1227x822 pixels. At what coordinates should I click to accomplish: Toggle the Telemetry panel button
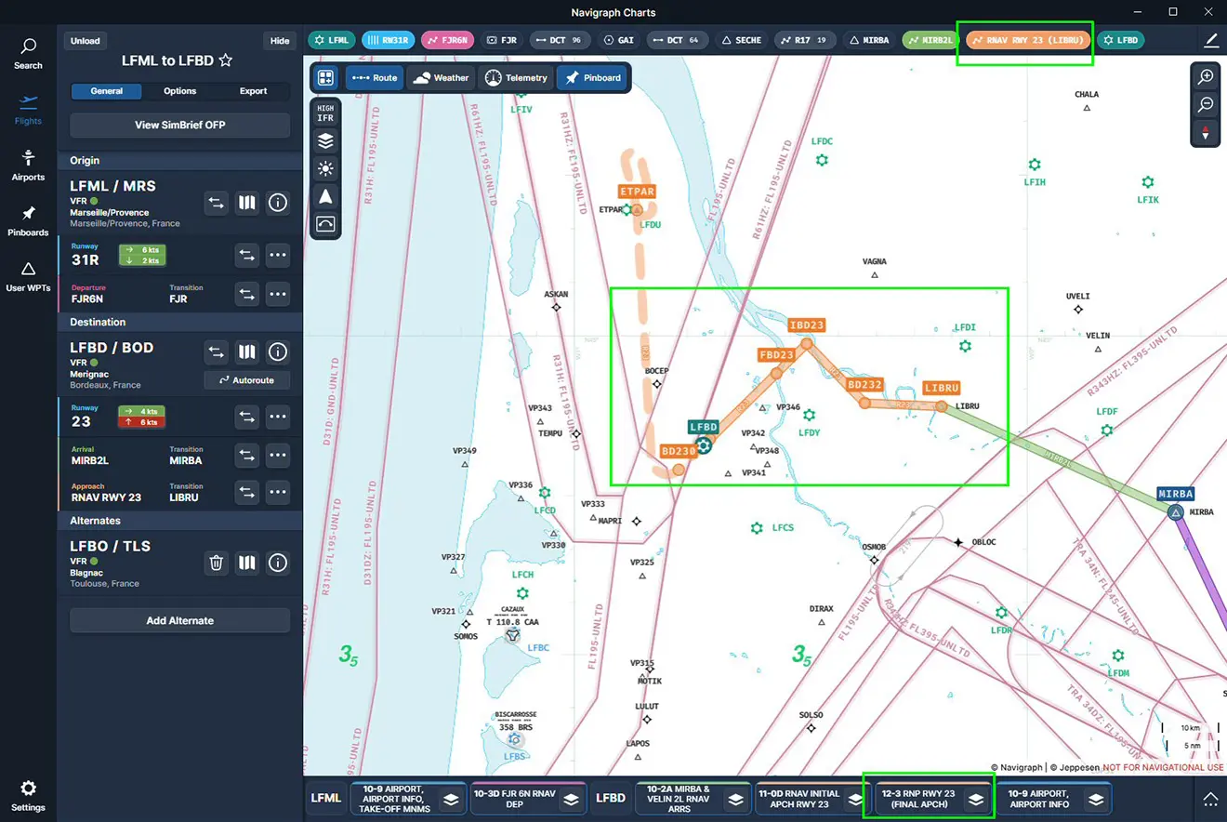click(x=516, y=77)
